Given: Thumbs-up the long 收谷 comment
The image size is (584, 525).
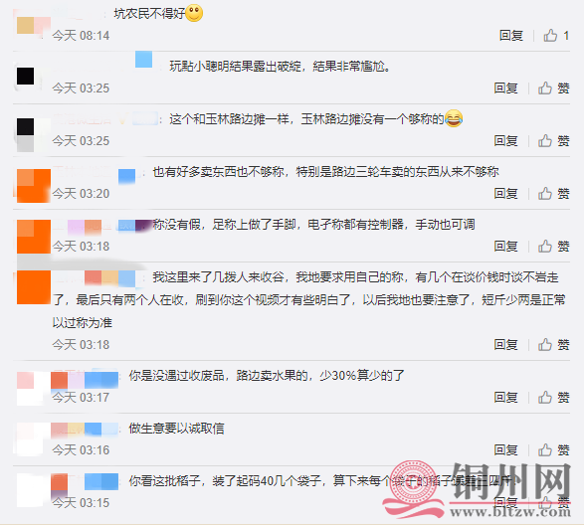Looking at the screenshot, I should click(x=545, y=345).
